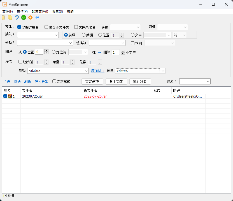This screenshot has width=233, height=201.
Task: Uncheck the 忽略扩展名 checkbox
Action: [19, 27]
